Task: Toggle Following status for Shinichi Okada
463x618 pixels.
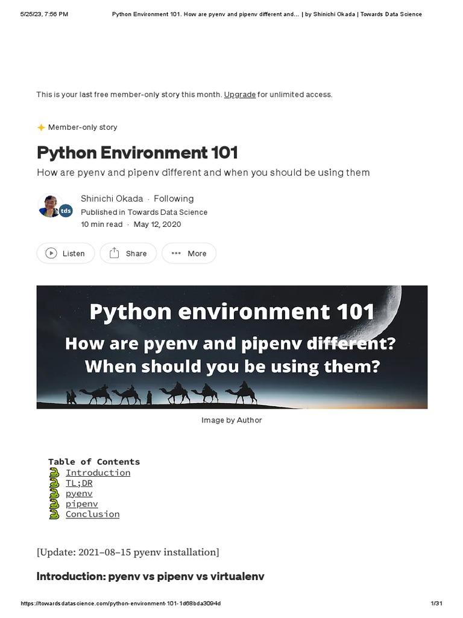Action: [174, 199]
